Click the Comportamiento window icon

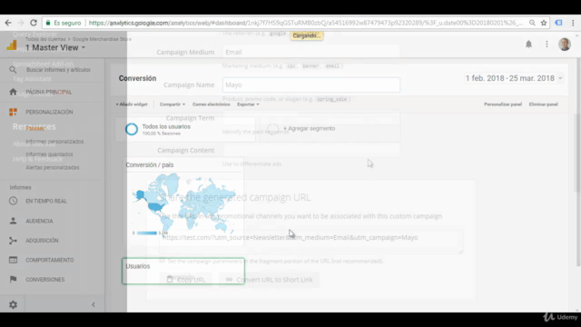click(13, 260)
